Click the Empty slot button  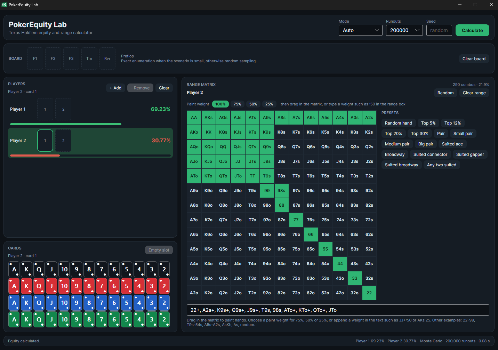(x=159, y=250)
